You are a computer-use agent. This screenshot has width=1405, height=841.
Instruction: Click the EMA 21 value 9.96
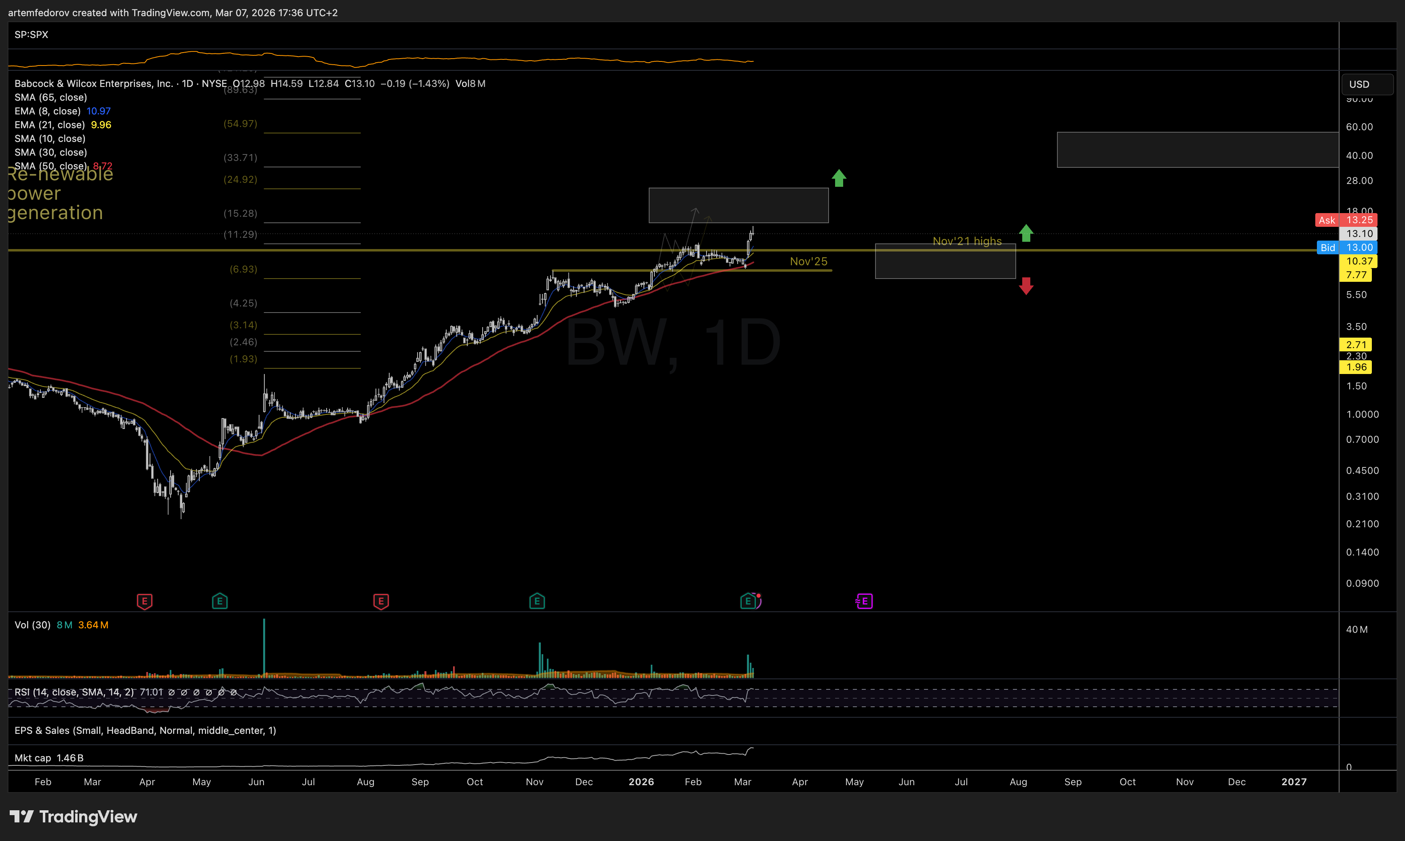(x=101, y=125)
